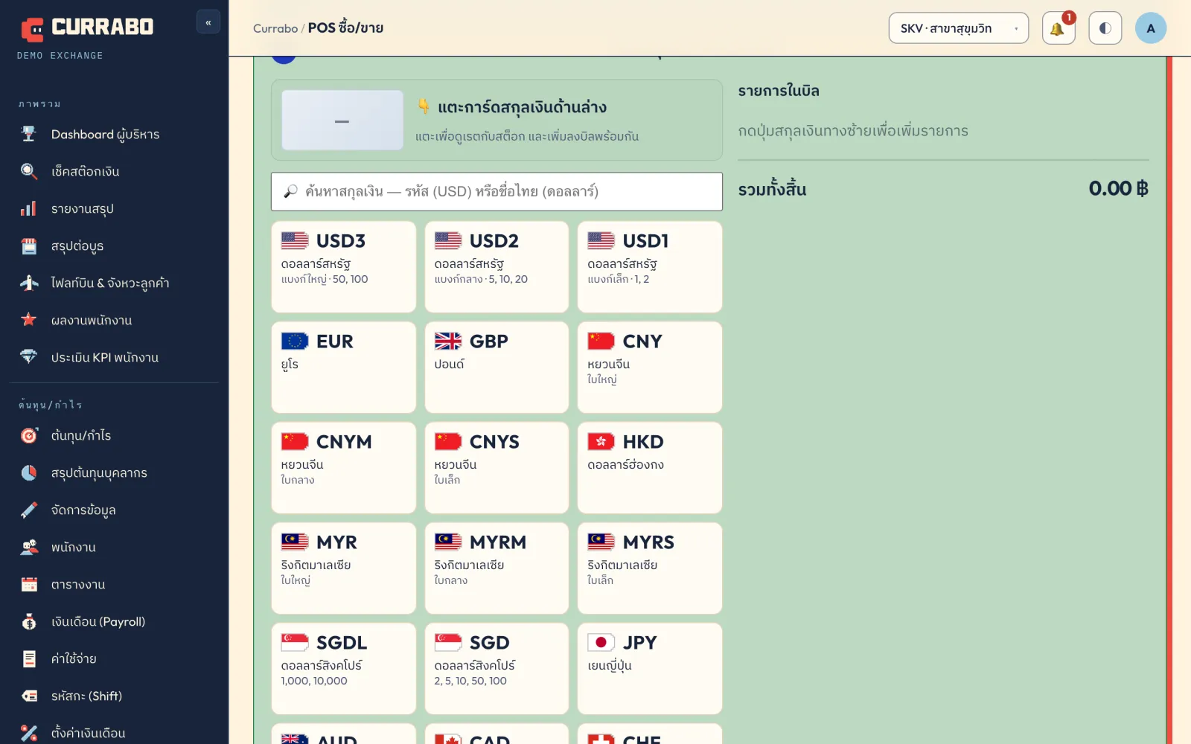Select the MYRS currency card
The width and height of the screenshot is (1191, 744).
pyautogui.click(x=650, y=568)
